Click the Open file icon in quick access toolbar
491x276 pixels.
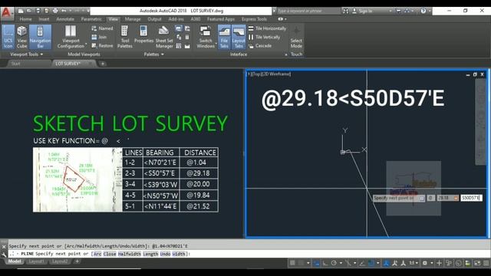(29, 11)
